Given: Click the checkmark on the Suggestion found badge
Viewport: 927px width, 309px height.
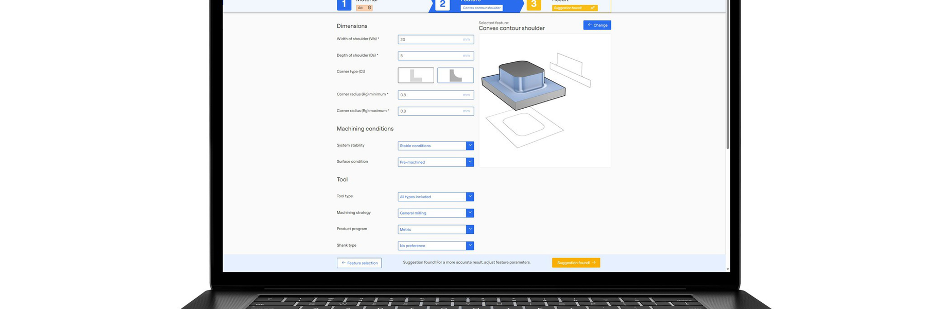Looking at the screenshot, I should click(x=593, y=8).
